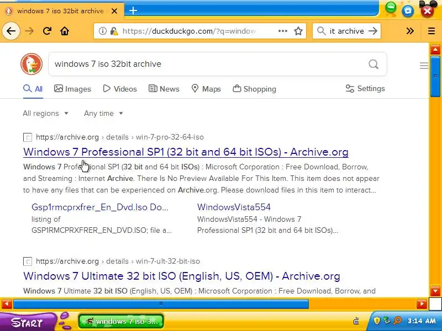Click the horizontal scrollbar left arrow
Screen dimensions: 442x331
(7, 304)
